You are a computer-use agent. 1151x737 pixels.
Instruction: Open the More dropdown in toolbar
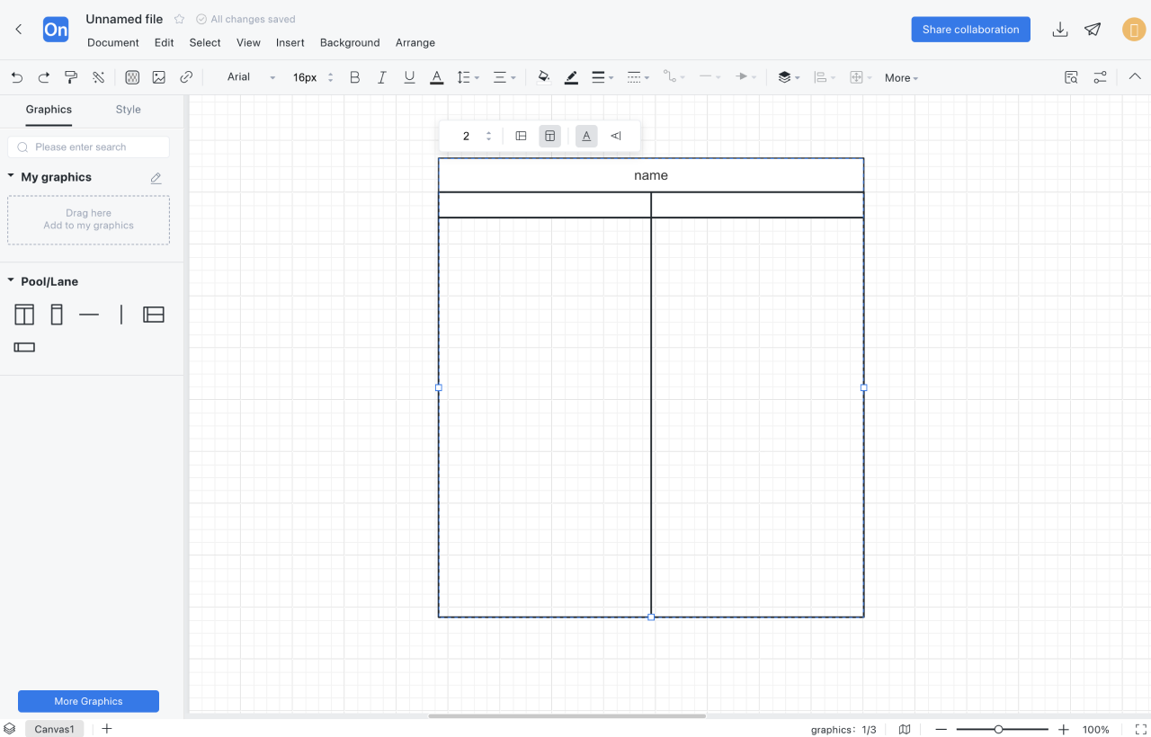click(901, 78)
